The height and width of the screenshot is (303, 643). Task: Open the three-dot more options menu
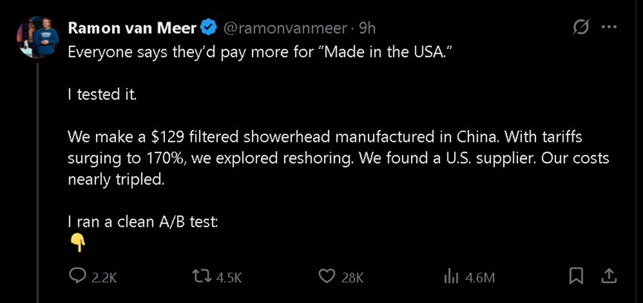pos(609,27)
